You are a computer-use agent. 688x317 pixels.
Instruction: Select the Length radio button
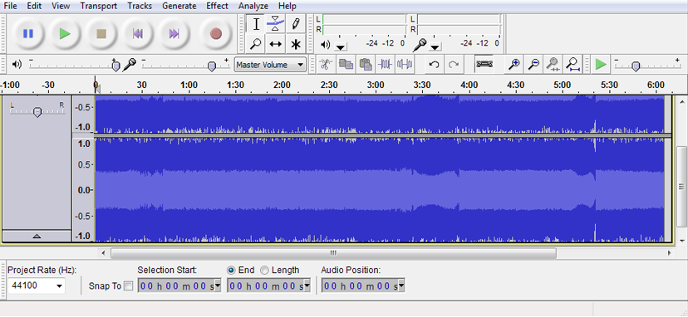[x=264, y=270]
